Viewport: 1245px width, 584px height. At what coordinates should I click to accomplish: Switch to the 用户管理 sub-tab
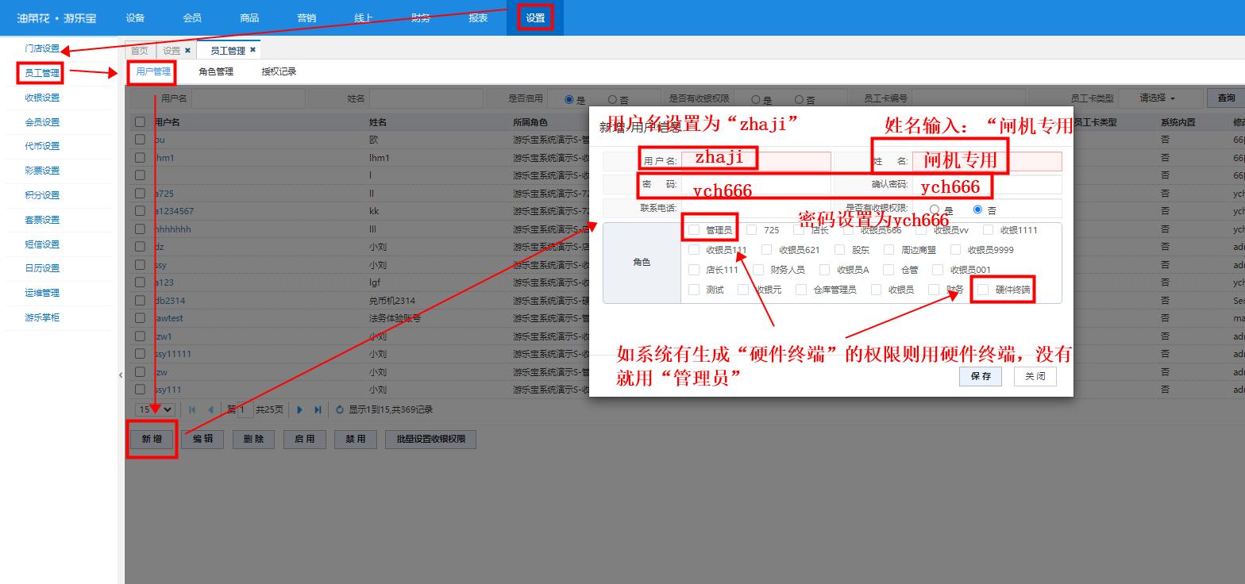[153, 71]
